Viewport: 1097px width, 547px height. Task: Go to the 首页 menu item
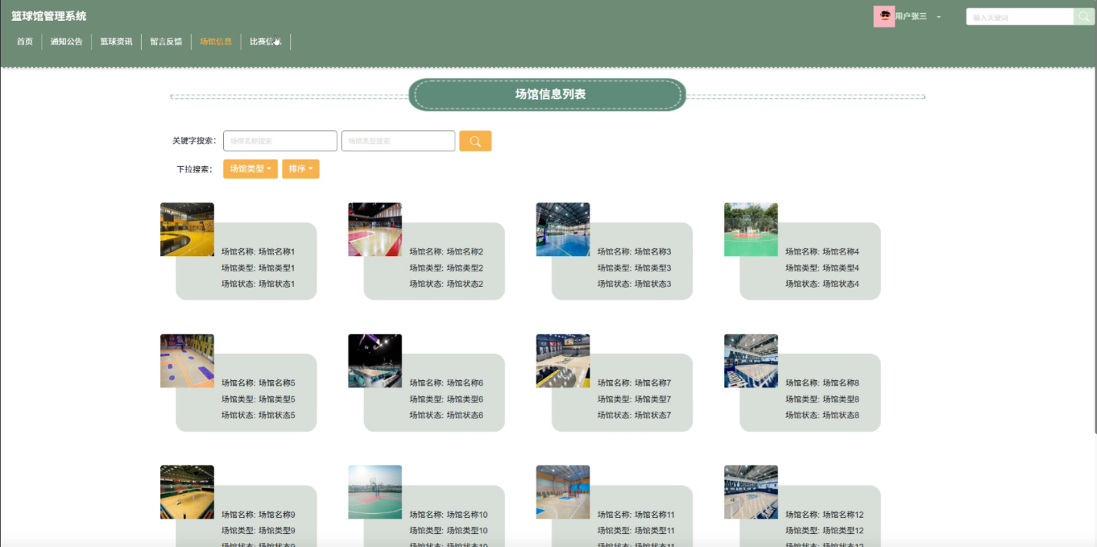click(25, 42)
